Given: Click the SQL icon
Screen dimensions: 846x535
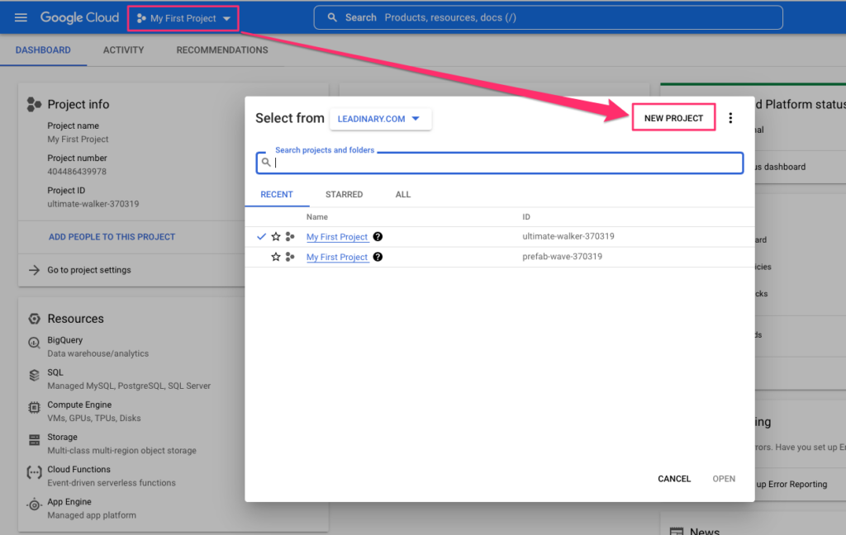Looking at the screenshot, I should click(34, 376).
